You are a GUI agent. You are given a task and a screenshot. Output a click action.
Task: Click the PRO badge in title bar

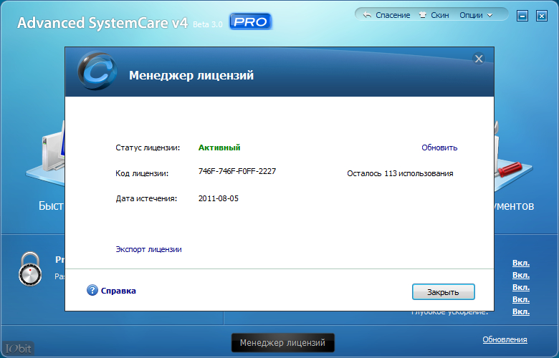[251, 21]
